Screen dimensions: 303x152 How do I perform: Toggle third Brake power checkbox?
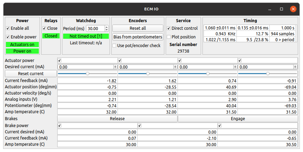tap(219, 126)
